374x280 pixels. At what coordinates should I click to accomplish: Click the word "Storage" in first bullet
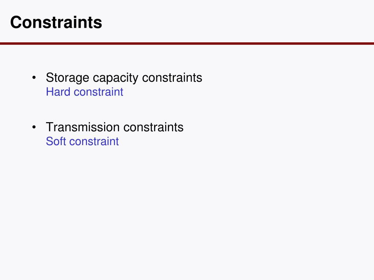coord(68,78)
